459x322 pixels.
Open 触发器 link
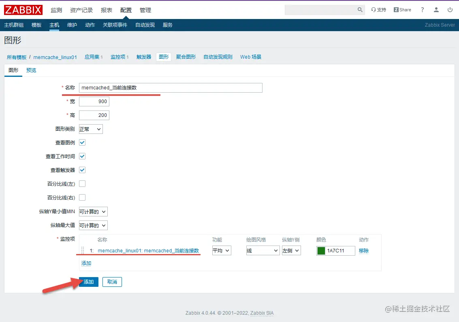[144, 57]
